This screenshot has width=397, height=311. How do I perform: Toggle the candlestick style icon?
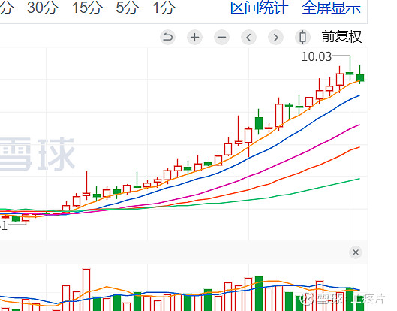(x=302, y=38)
